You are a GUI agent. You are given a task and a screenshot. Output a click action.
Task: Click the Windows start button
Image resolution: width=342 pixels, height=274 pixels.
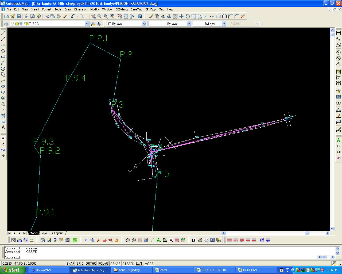(x=13, y=270)
